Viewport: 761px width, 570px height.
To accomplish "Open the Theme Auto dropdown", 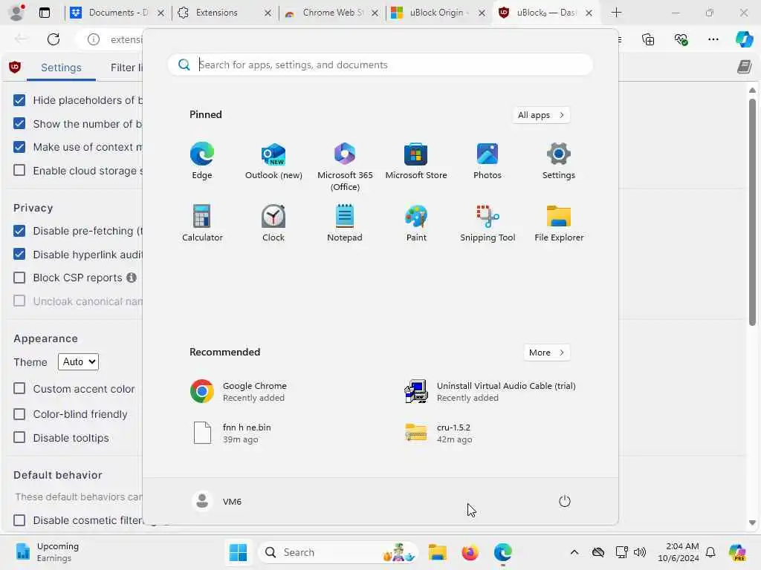I will [x=78, y=361].
